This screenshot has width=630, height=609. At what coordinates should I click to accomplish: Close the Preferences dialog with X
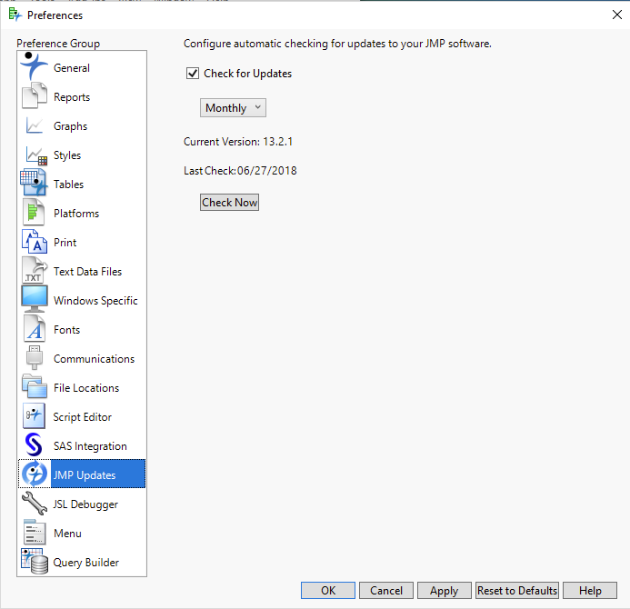617,15
